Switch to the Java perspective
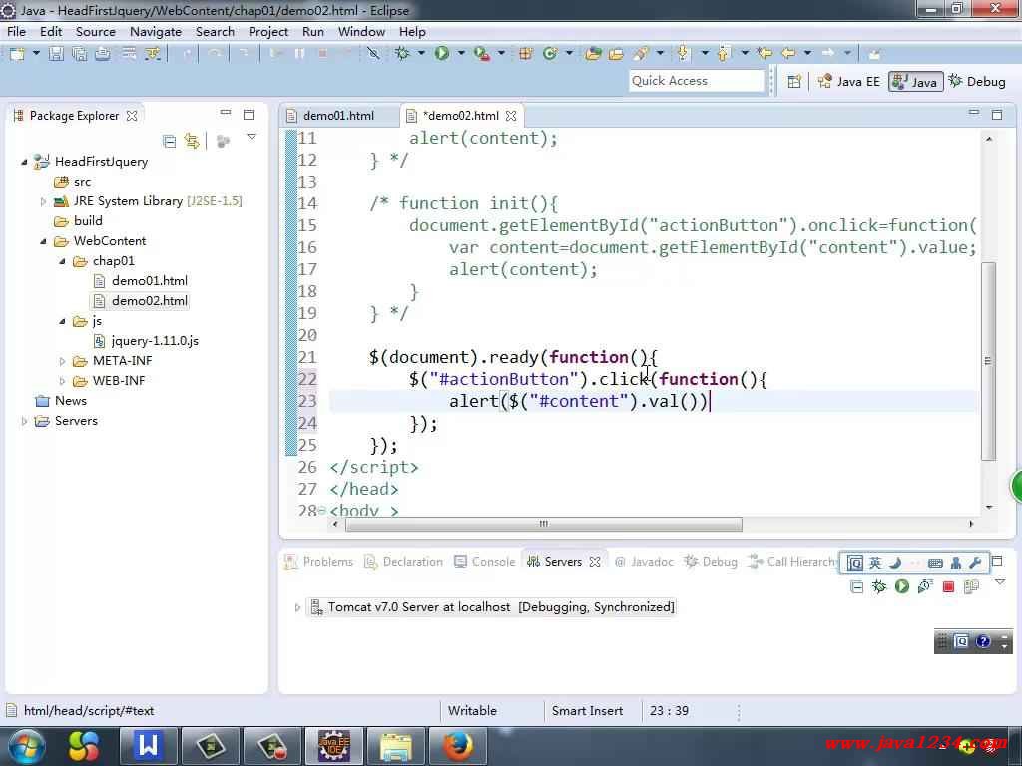This screenshot has height=766, width=1022. [916, 82]
